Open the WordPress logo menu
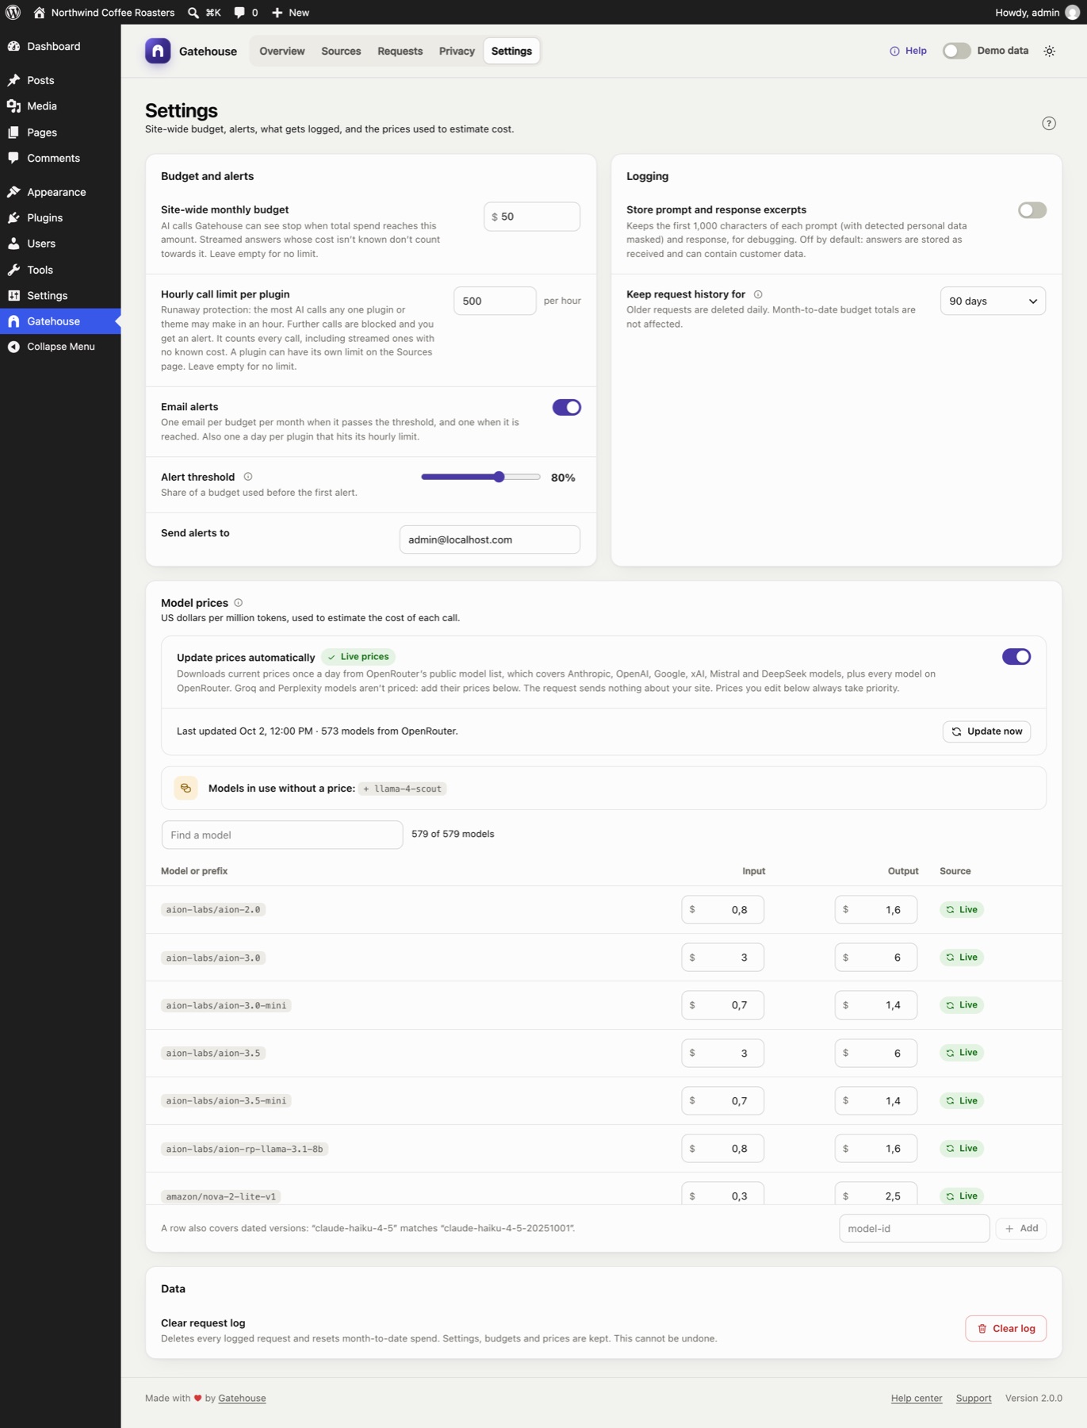This screenshot has width=1087, height=1428. tap(13, 12)
